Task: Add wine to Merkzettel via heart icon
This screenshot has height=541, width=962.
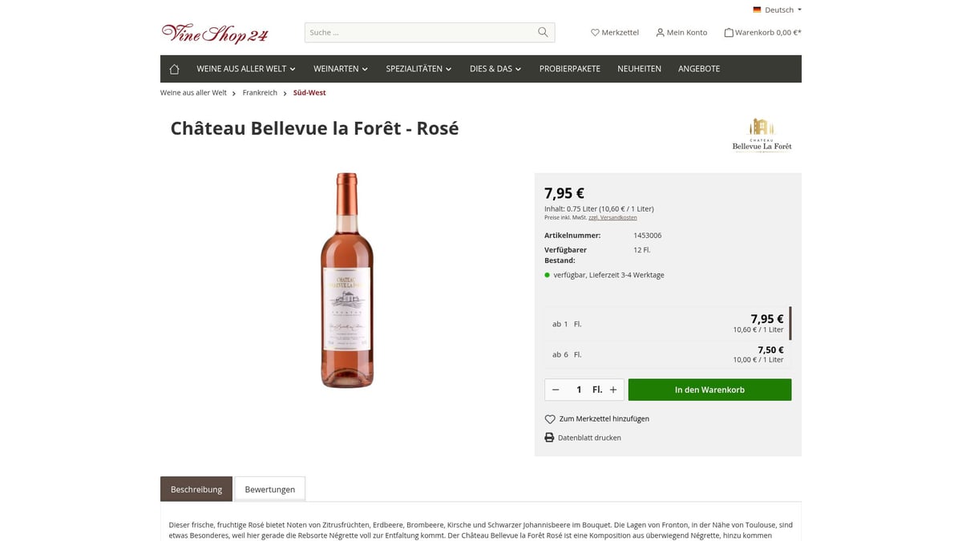Action: point(550,418)
